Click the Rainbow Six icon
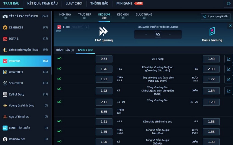The width and height of the screenshot is (233, 145). (x=5, y=139)
